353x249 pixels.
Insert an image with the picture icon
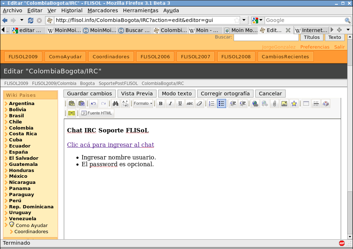[284, 104]
